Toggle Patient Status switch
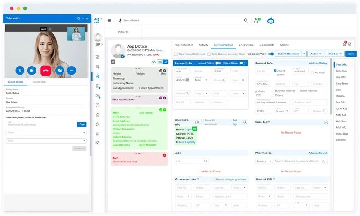This screenshot has width=360, height=216. [243, 63]
